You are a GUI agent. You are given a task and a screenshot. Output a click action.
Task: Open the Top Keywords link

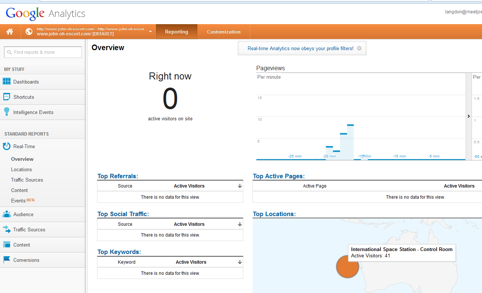[x=119, y=252]
